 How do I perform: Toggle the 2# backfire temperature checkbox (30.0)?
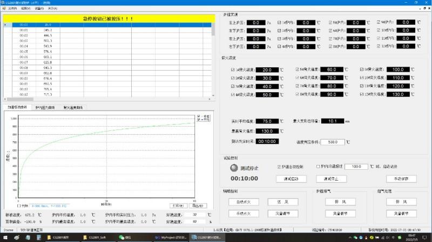pos(233,78)
